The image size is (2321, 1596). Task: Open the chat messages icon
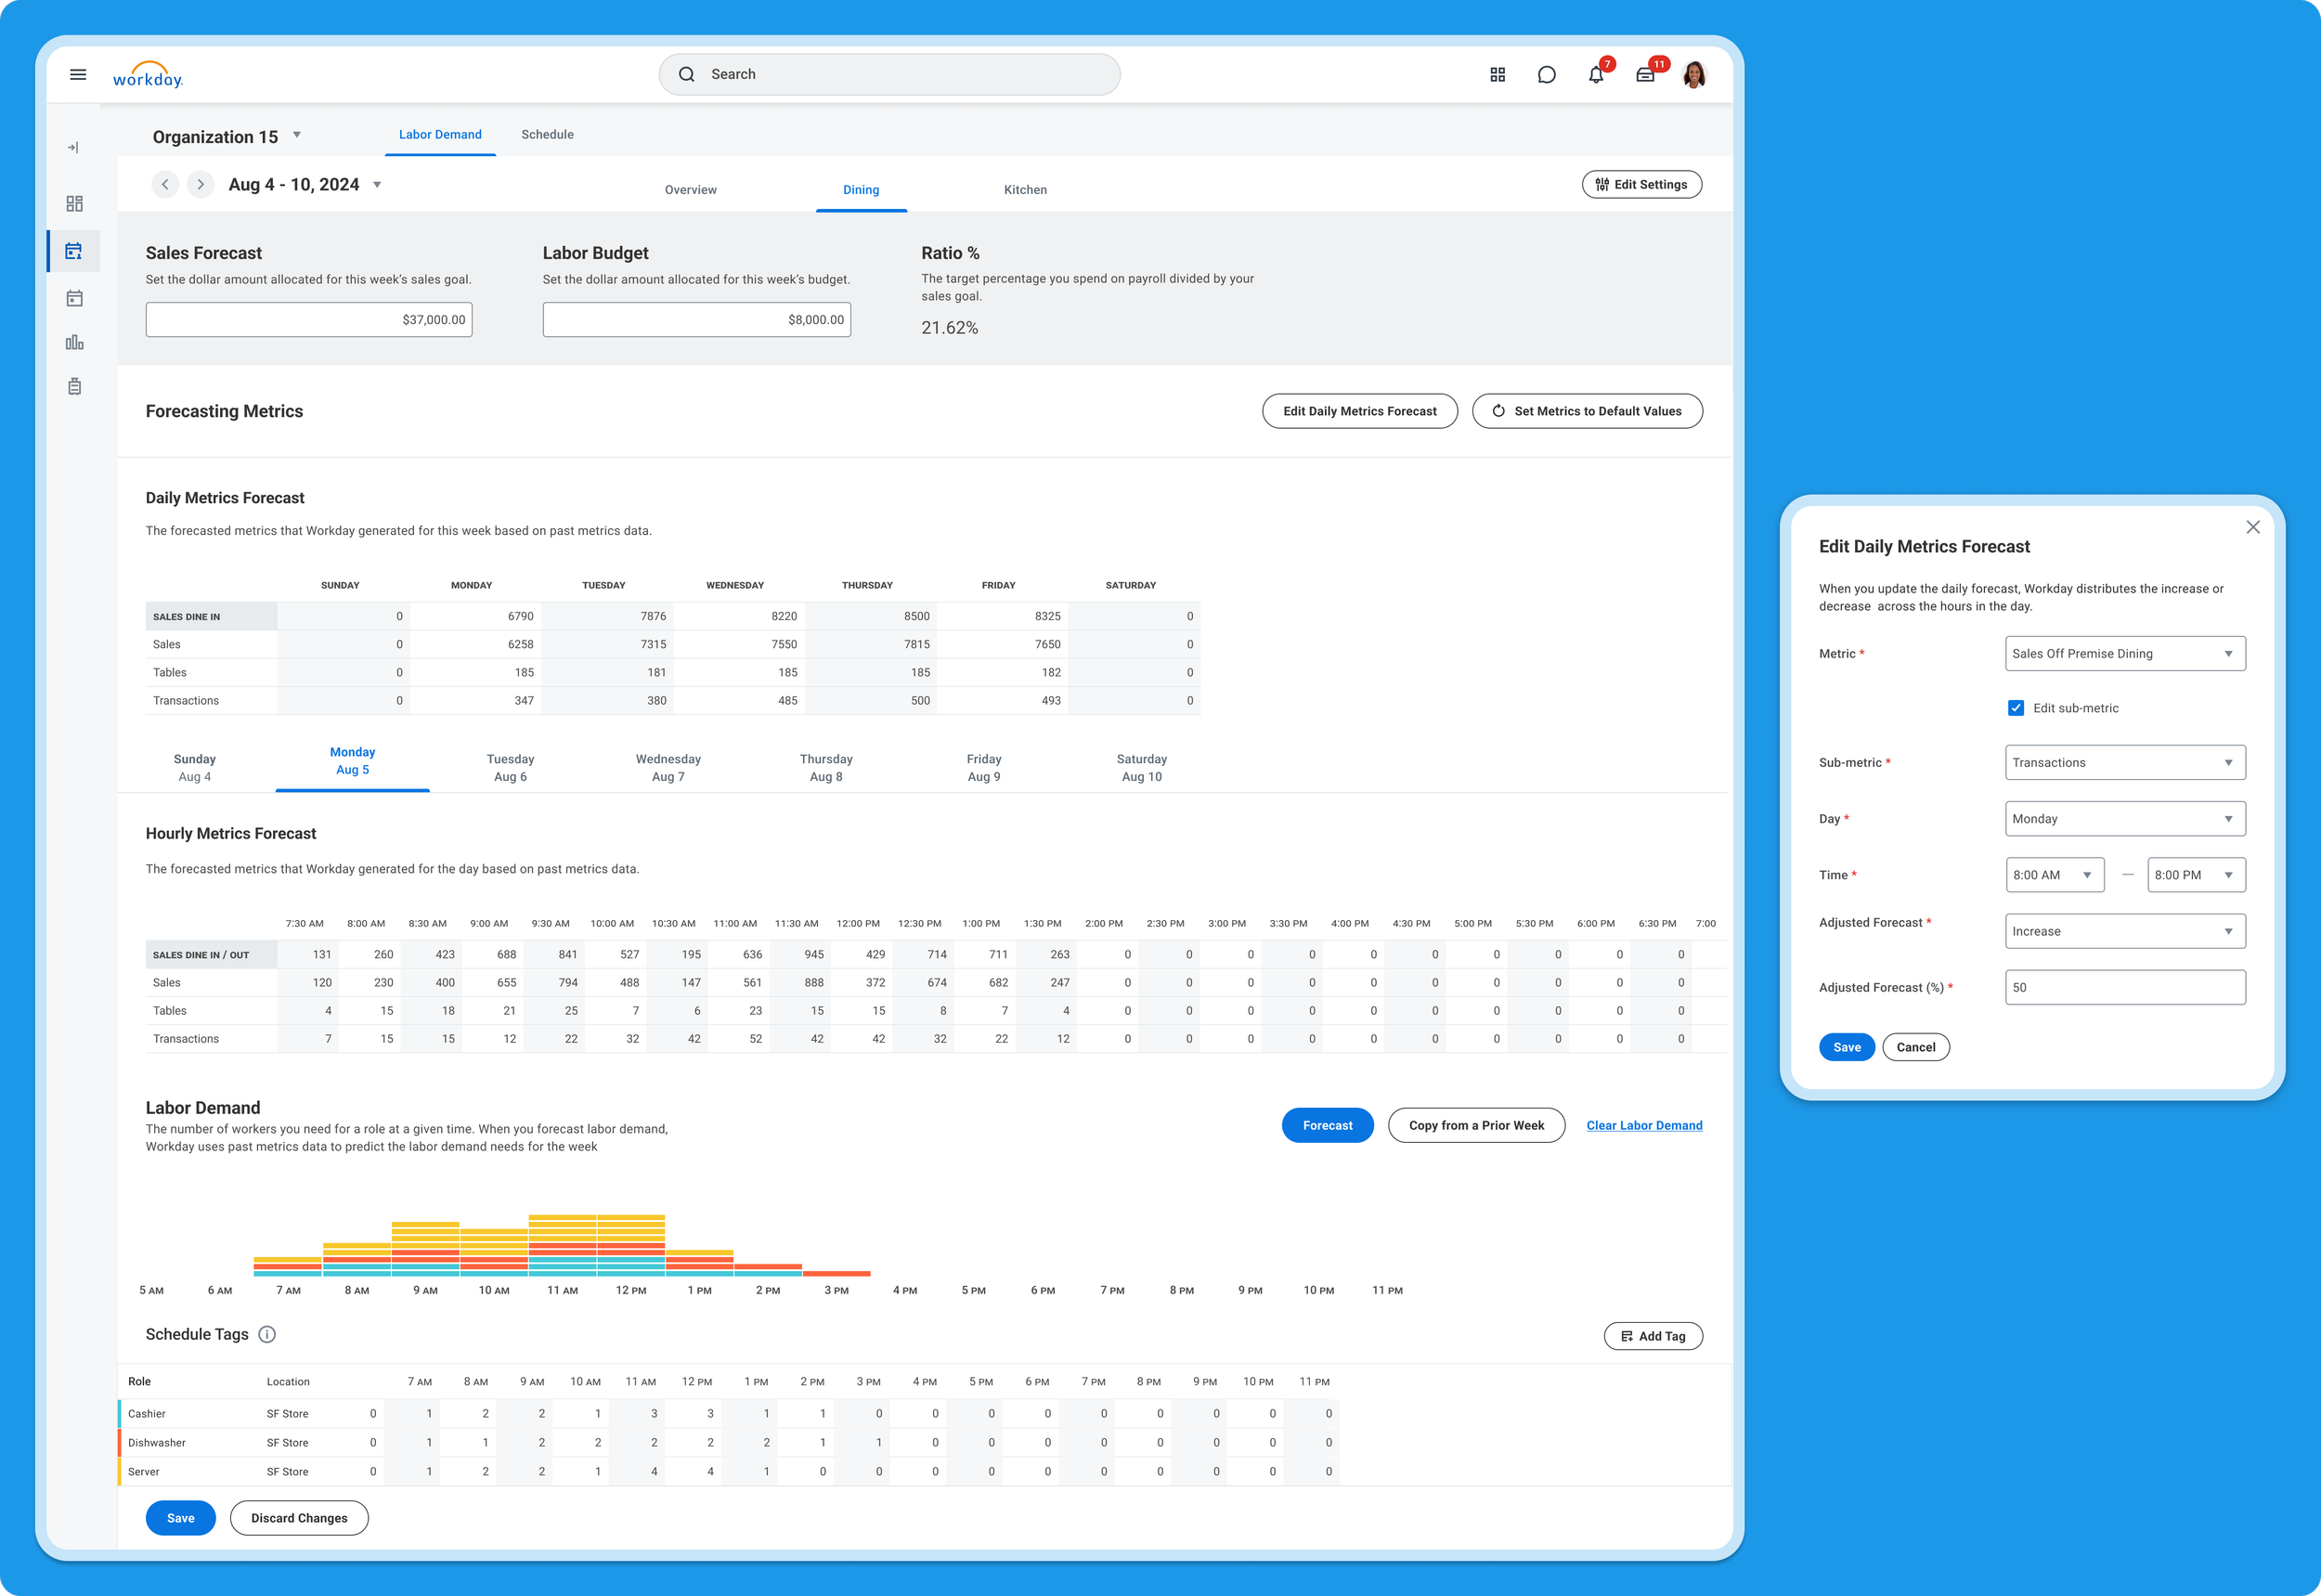(x=1546, y=75)
